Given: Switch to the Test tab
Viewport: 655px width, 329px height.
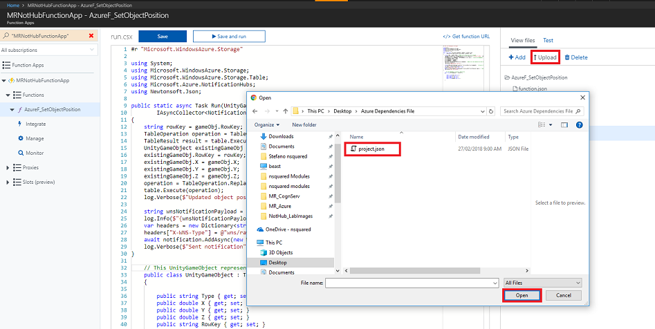Looking at the screenshot, I should point(548,41).
